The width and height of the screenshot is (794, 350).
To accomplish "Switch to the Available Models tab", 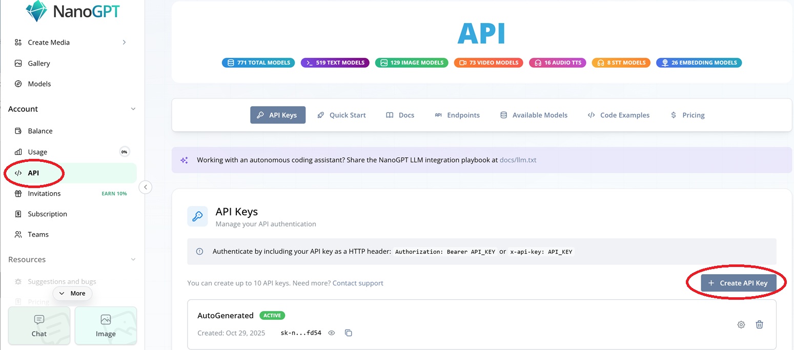I will [x=534, y=115].
